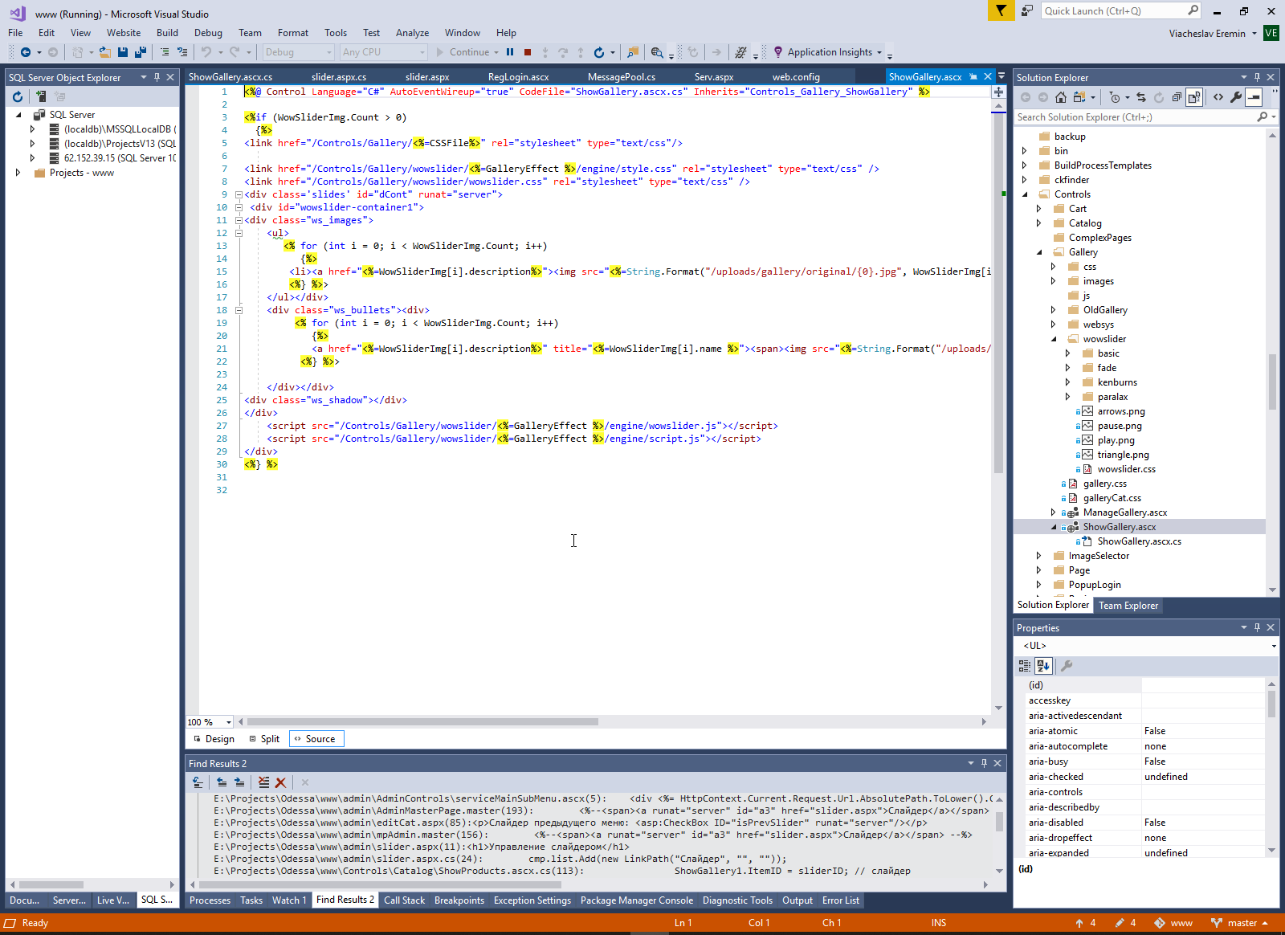Expand the SQL Server tree node
This screenshot has width=1285, height=935.
18,115
